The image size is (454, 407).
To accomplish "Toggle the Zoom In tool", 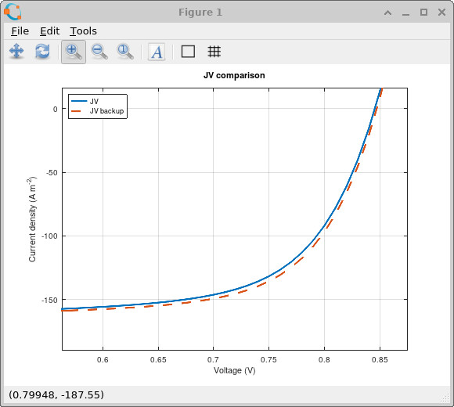I will (x=74, y=52).
